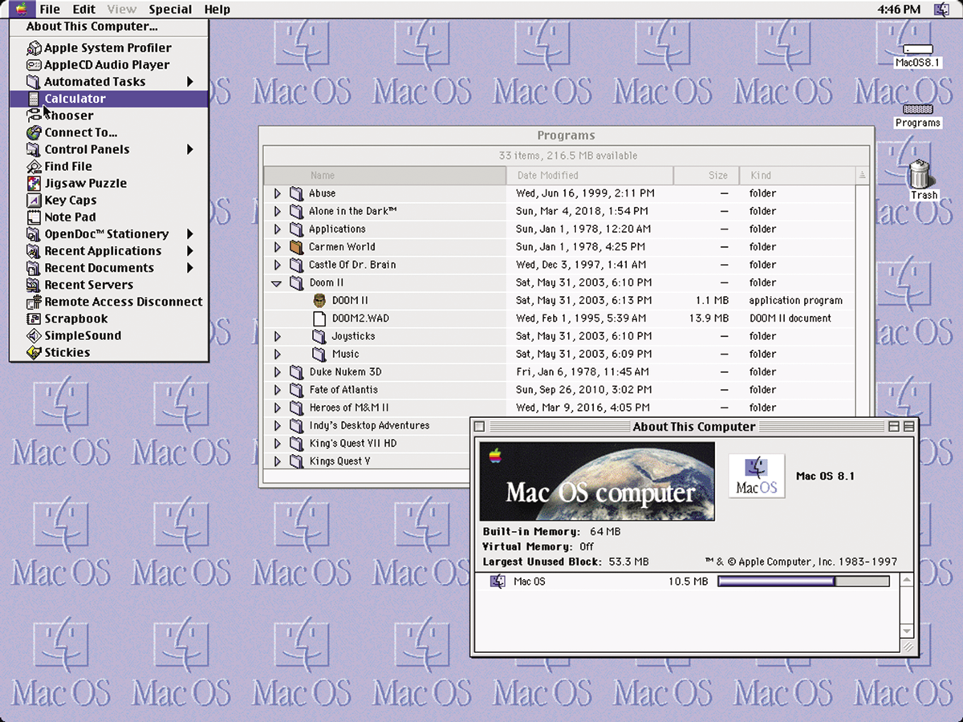Click the Mac OS memory usage bar
Screen dimensions: 963x722
802,582
